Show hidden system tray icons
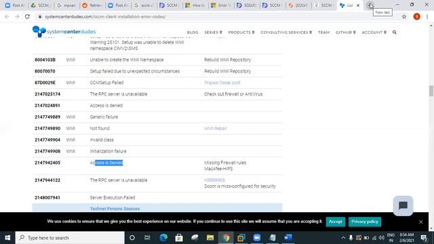The height and width of the screenshot is (244, 434). click(343, 238)
